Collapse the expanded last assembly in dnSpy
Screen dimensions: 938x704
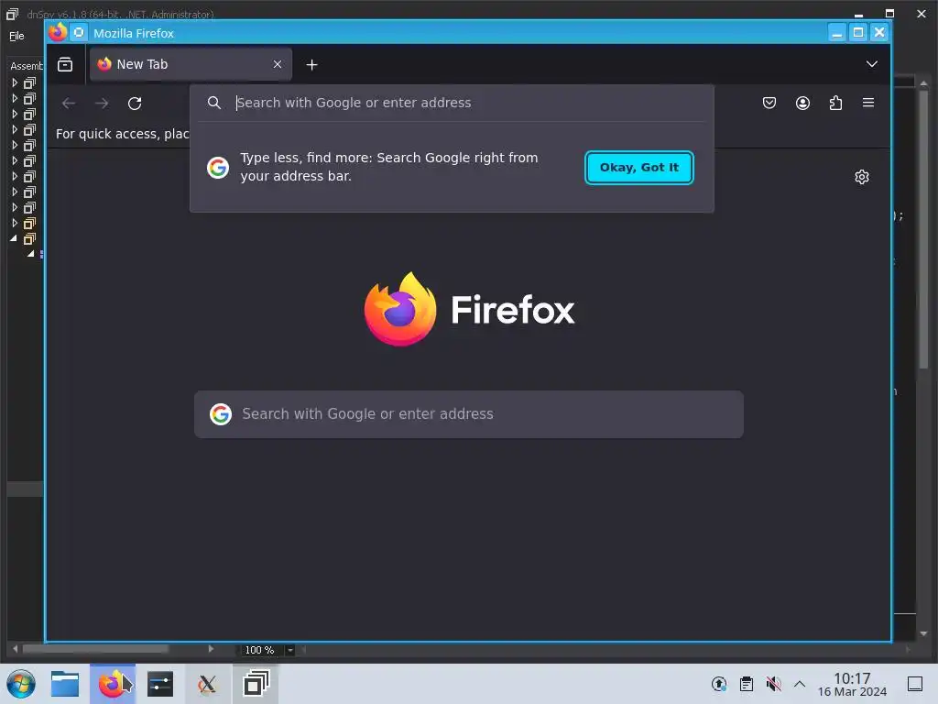pos(14,238)
